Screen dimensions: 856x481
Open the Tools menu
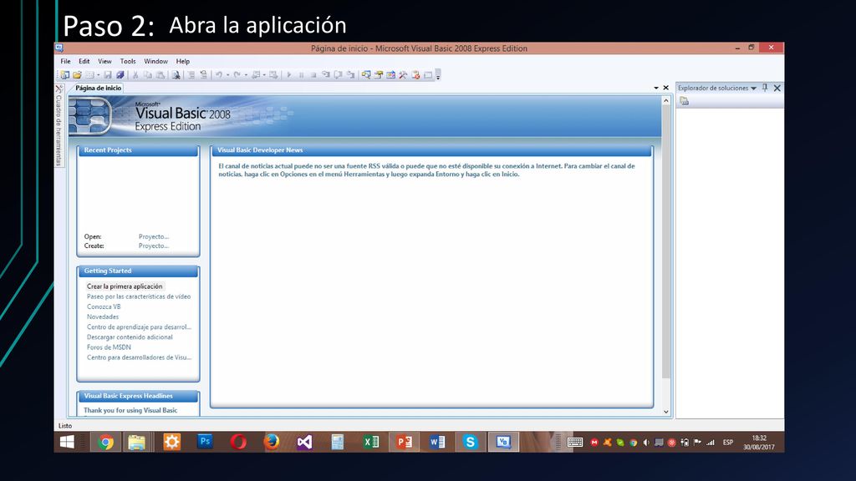click(x=128, y=61)
